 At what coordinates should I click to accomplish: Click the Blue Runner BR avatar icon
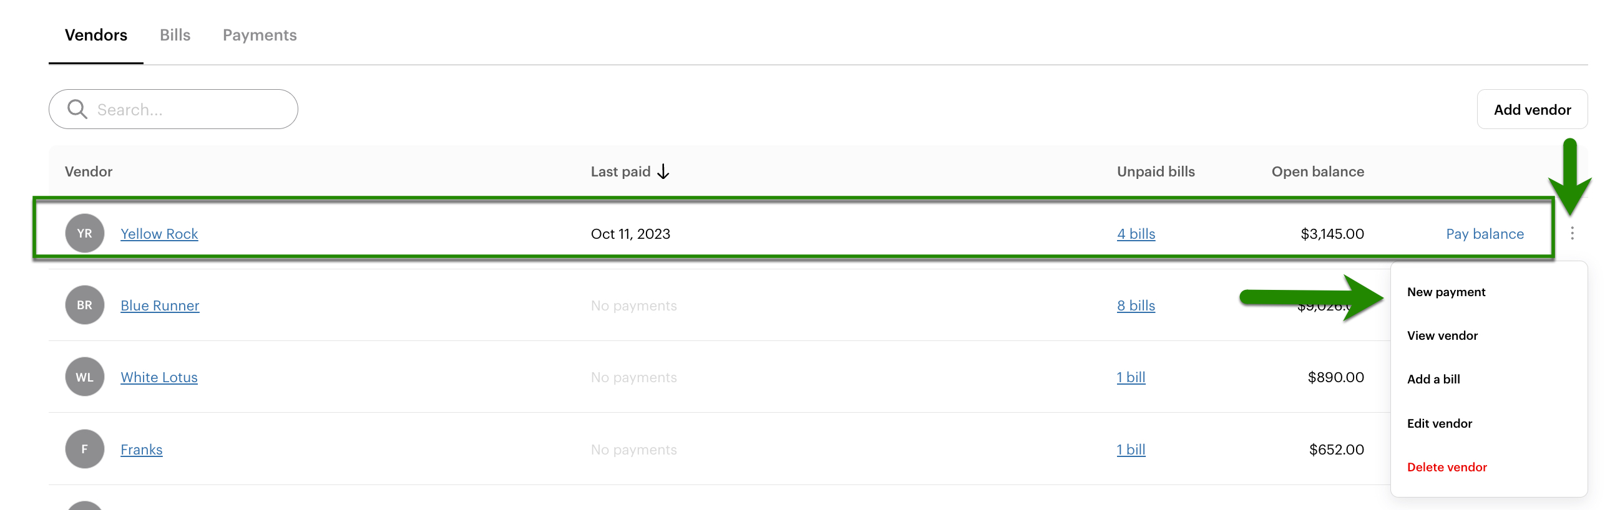click(84, 305)
